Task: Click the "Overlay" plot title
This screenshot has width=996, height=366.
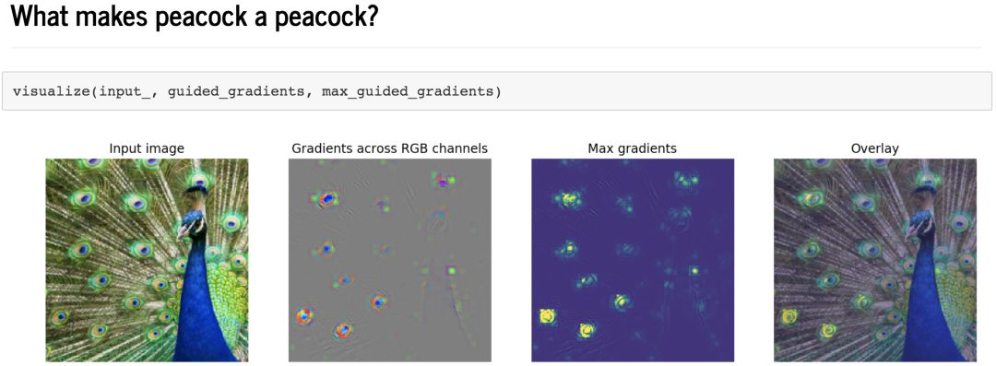Action: 875,148
